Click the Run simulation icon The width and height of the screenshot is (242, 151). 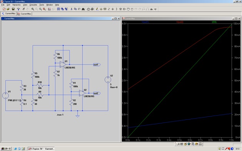coord(23,9)
